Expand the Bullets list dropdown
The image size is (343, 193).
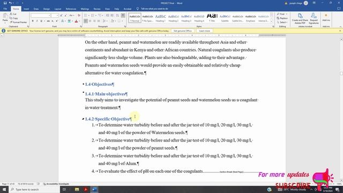coord(88,16)
